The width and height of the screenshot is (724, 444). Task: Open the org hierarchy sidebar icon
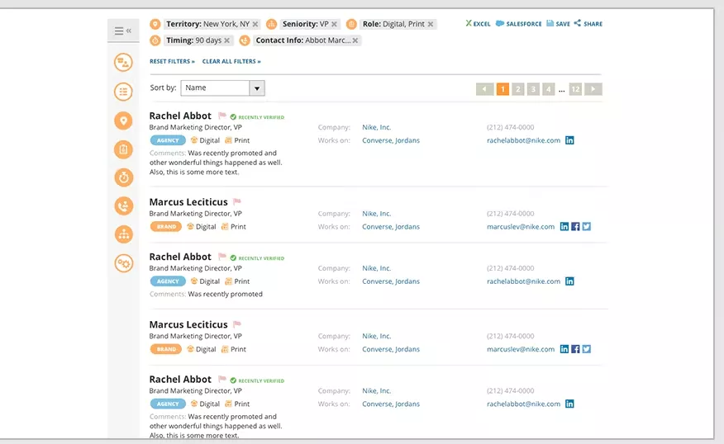[123, 234]
